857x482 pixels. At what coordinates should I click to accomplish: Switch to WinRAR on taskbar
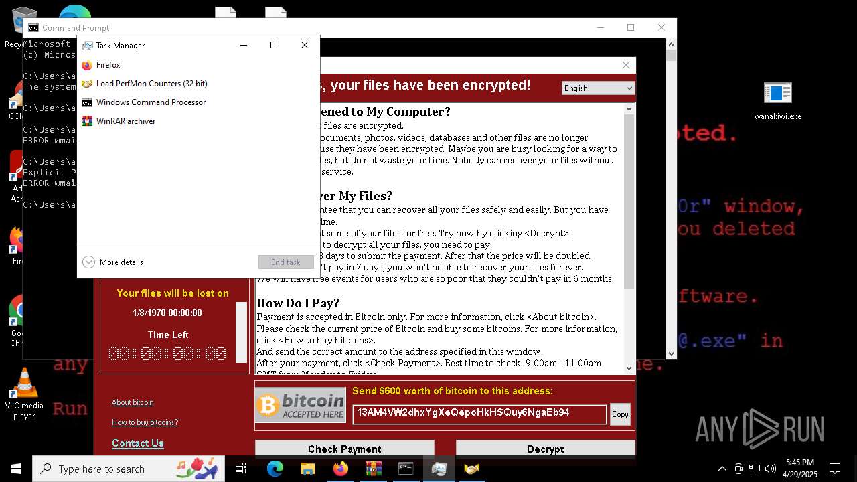click(x=373, y=469)
